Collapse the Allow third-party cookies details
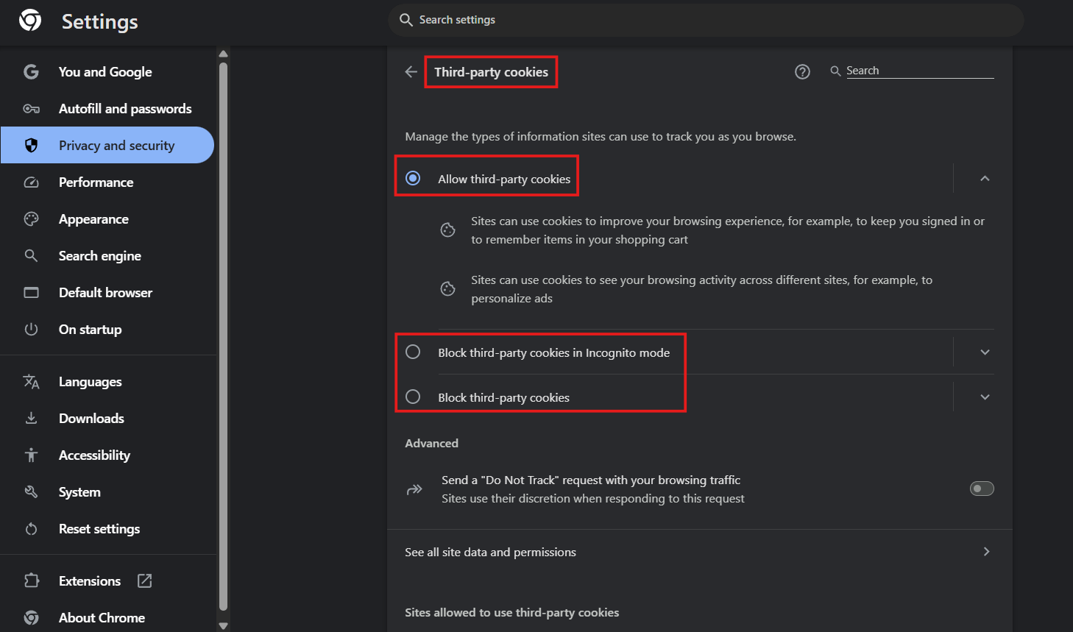 click(x=985, y=178)
